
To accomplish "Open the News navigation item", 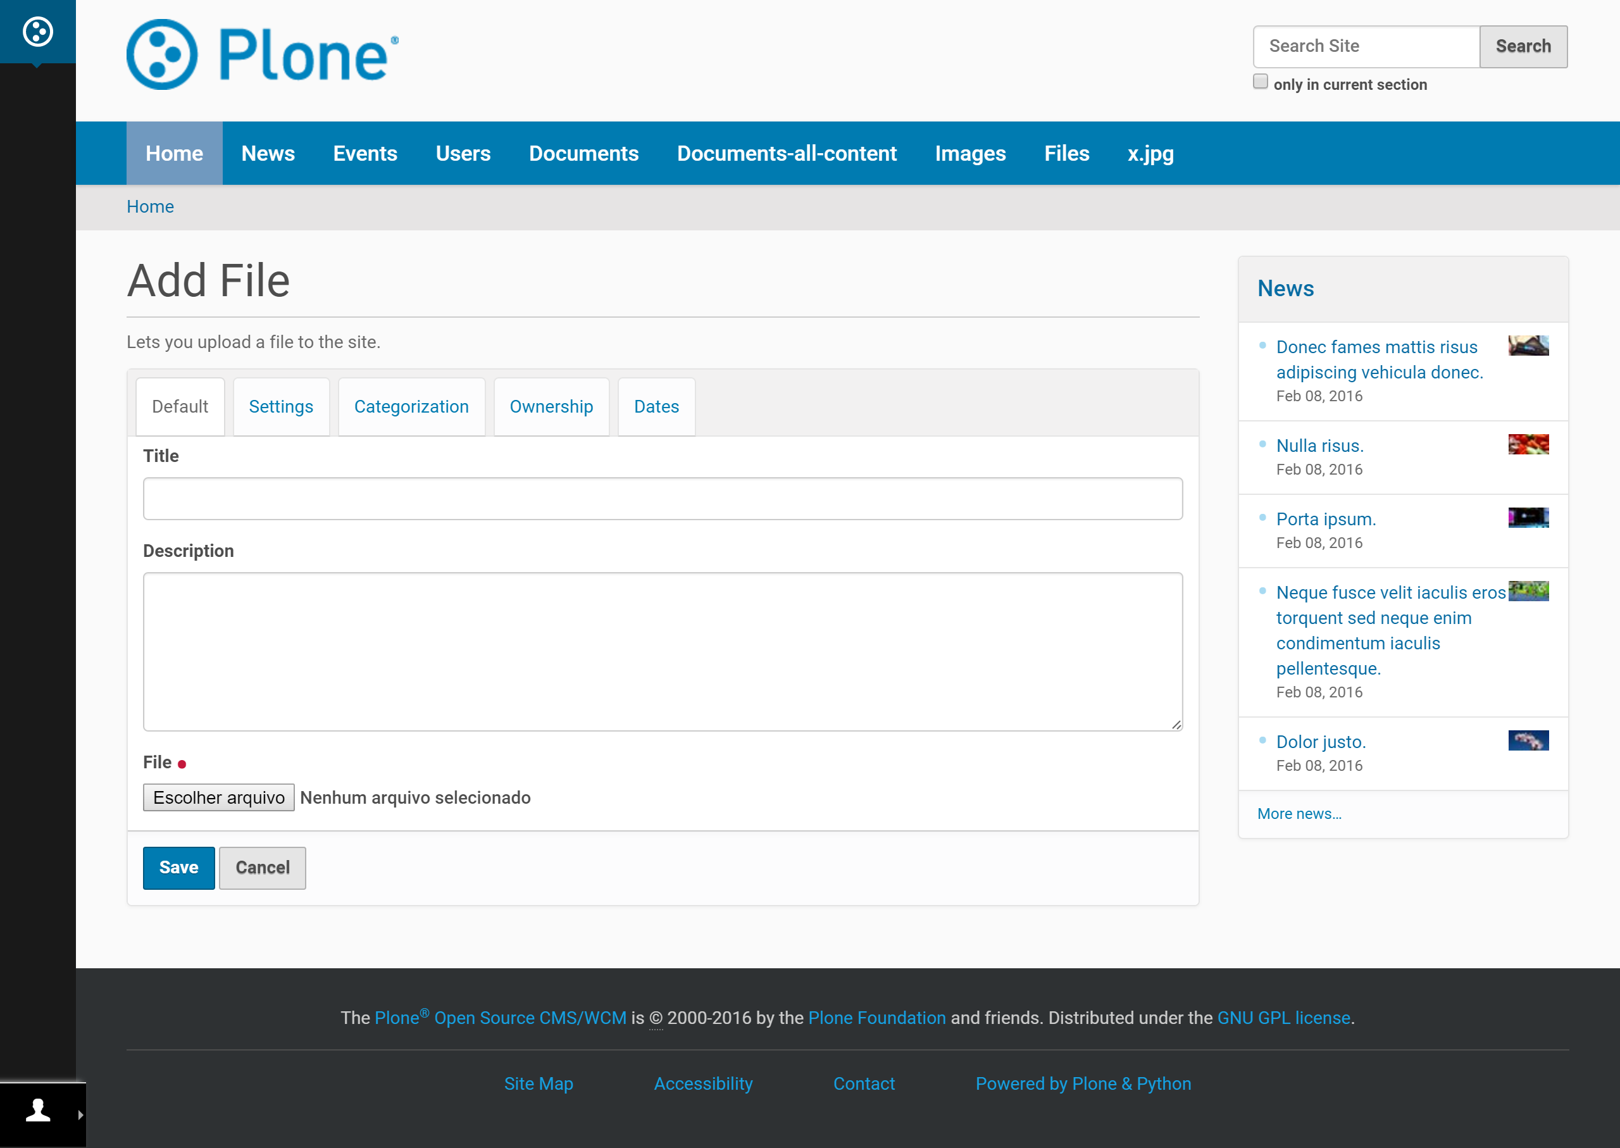I will (x=268, y=153).
